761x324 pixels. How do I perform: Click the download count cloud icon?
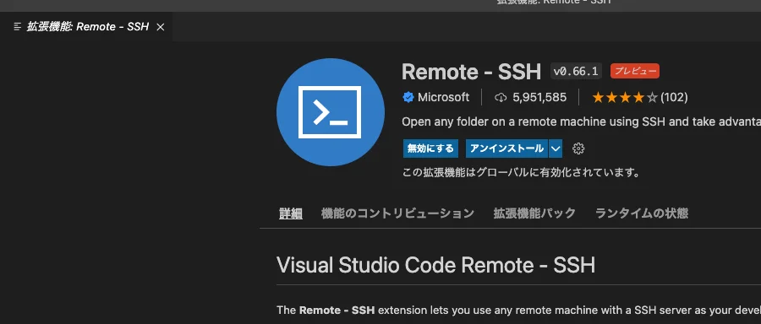tap(501, 97)
